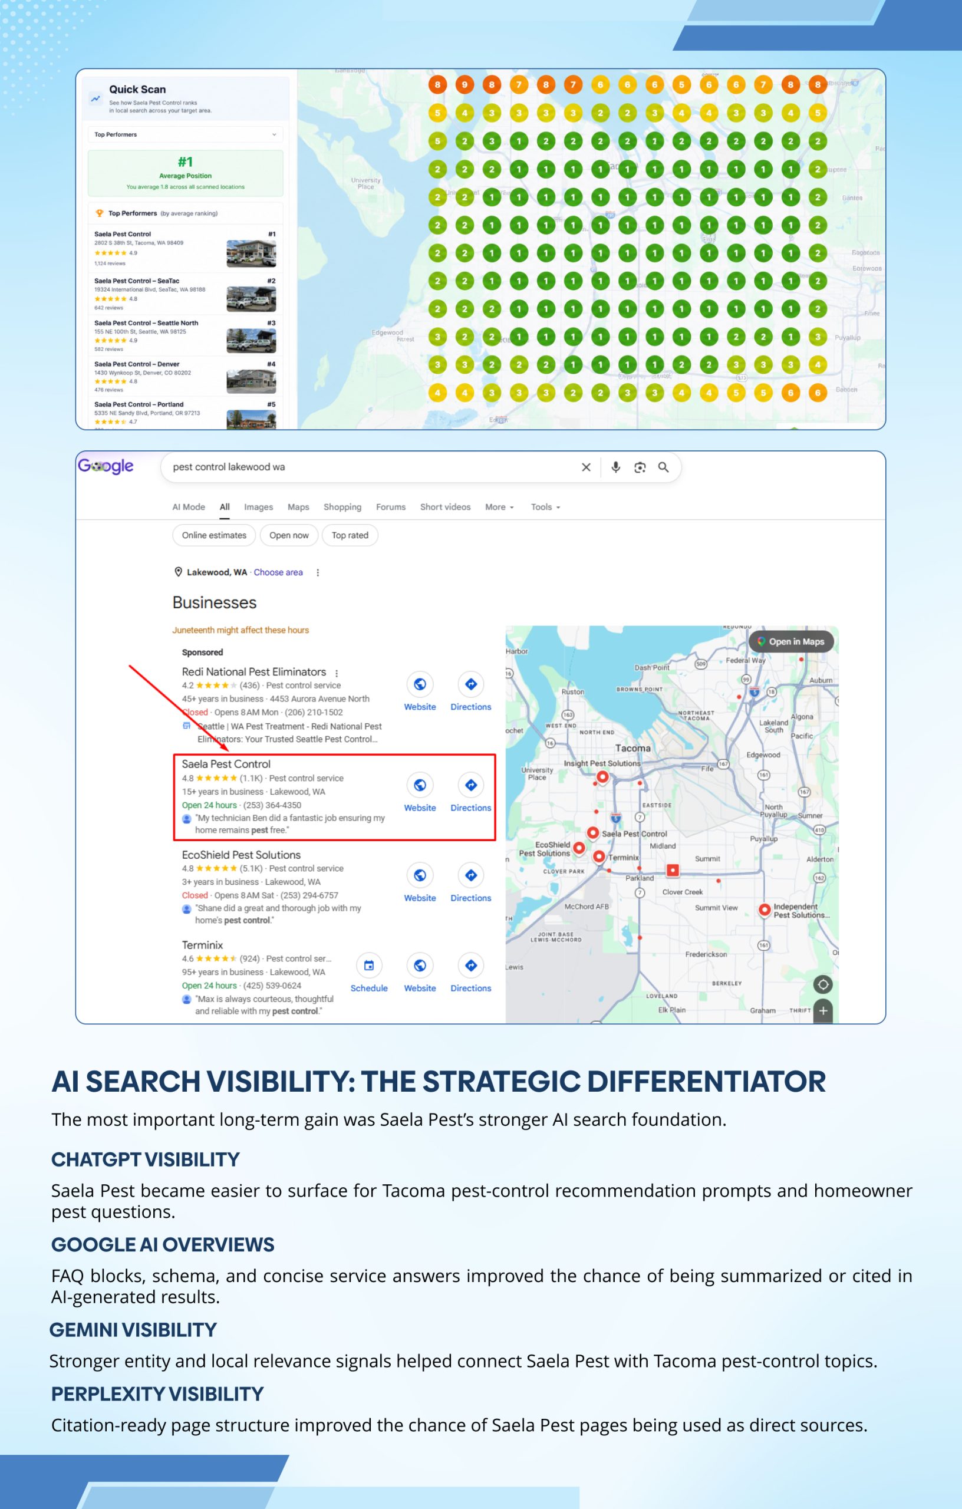Open the three-dot menu beside Redi National

[x=337, y=673]
